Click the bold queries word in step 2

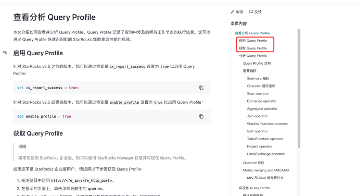click(x=95, y=189)
